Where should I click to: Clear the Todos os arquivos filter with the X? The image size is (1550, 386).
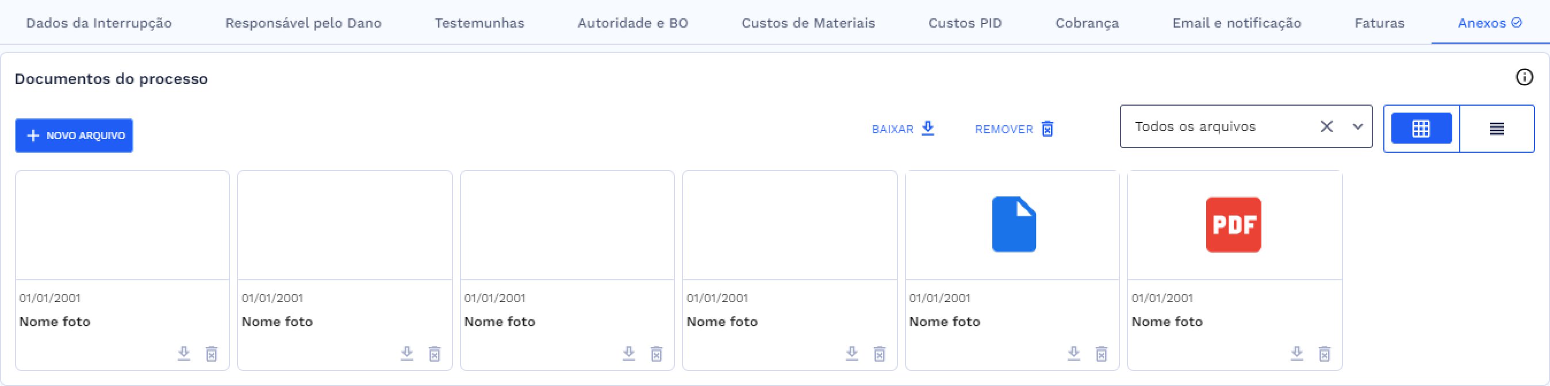pyautogui.click(x=1327, y=126)
